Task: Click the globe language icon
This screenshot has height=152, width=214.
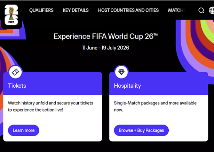Action: click(x=212, y=10)
